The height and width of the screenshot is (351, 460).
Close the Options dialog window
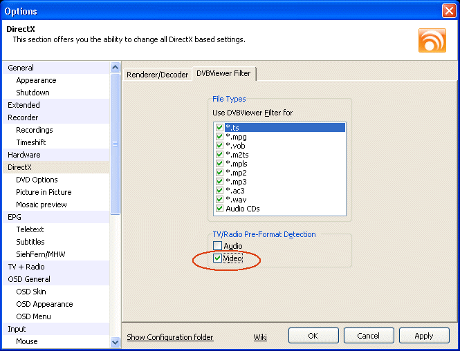[x=448, y=11]
